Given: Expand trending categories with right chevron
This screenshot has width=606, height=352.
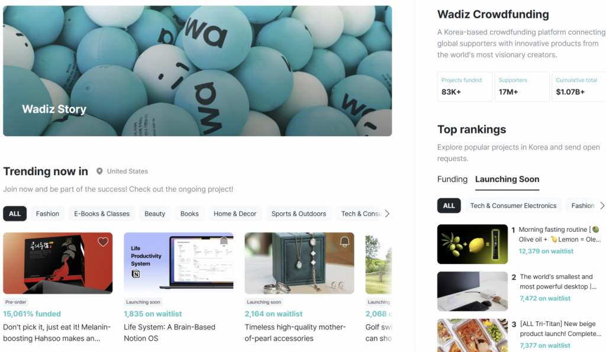Looking at the screenshot, I should [x=387, y=214].
